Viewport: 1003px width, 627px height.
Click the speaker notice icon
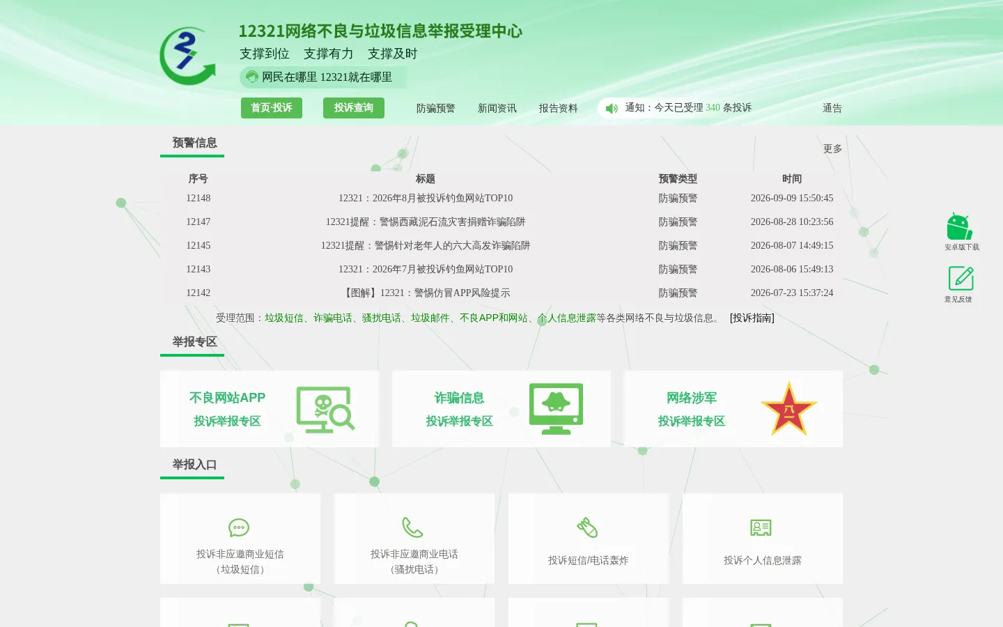pyautogui.click(x=612, y=109)
